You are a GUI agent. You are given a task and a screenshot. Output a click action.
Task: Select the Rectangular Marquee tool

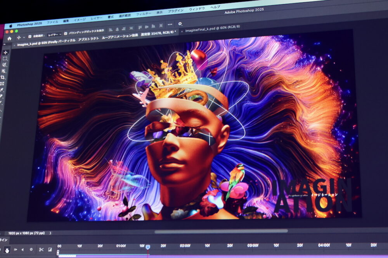(x=5, y=58)
